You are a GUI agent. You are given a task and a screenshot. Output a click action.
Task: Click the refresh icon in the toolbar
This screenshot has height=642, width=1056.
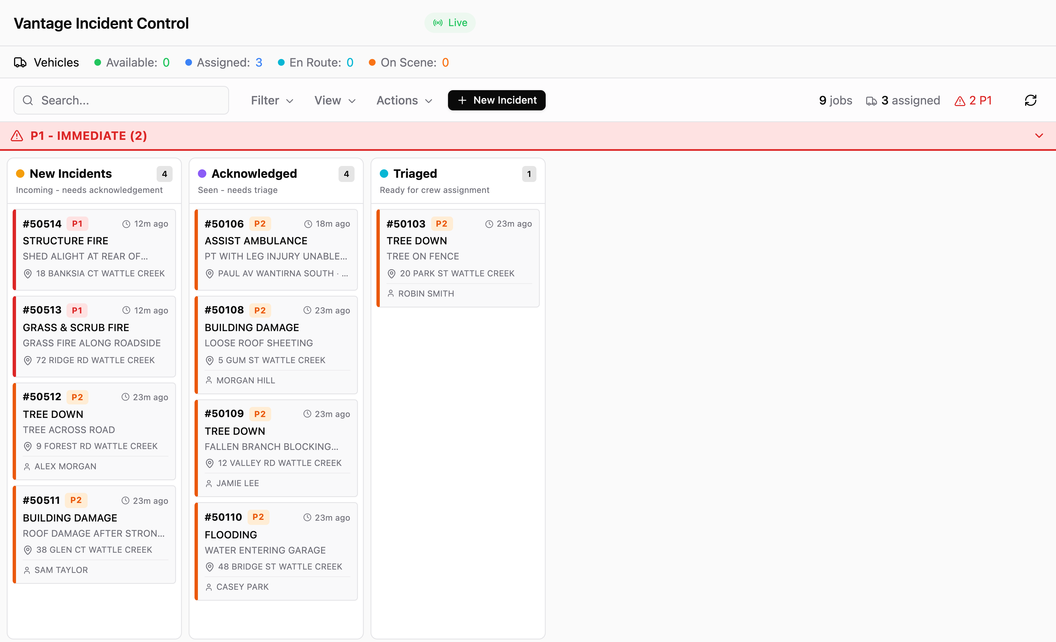click(x=1030, y=100)
